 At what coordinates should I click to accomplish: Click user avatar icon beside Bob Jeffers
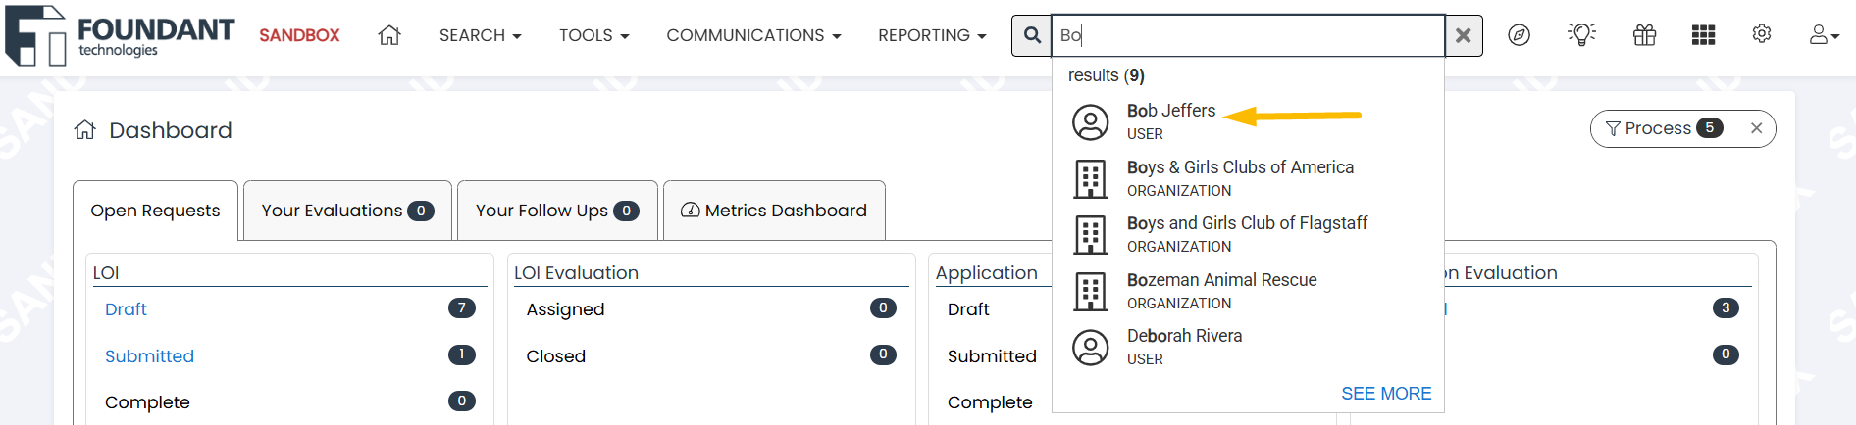(x=1090, y=122)
